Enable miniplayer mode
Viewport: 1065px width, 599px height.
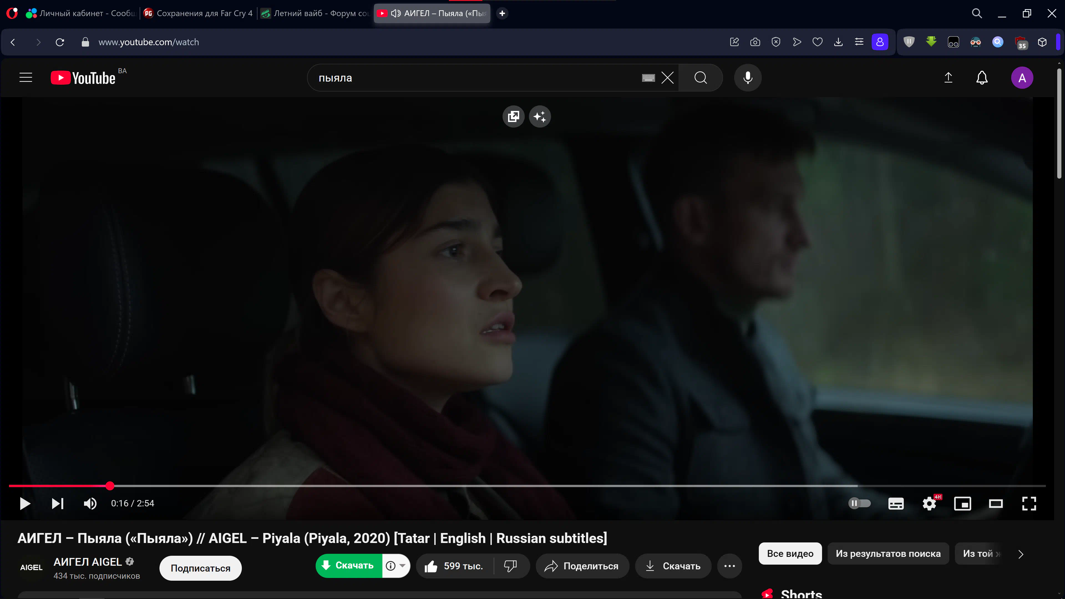click(x=962, y=504)
